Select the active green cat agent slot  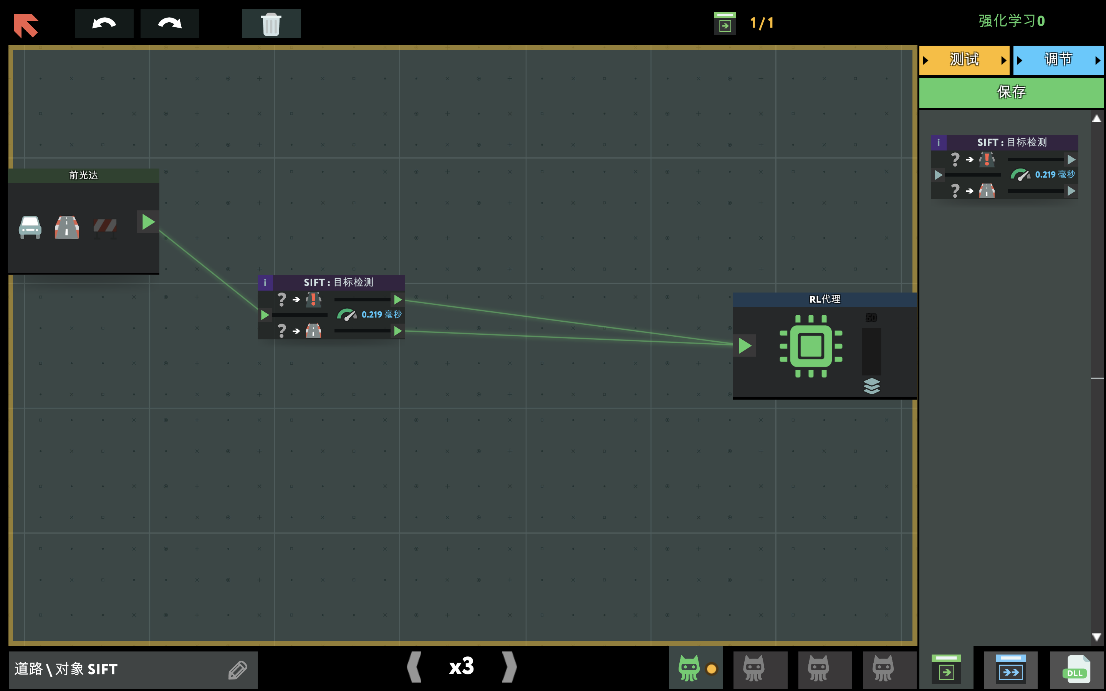point(689,669)
